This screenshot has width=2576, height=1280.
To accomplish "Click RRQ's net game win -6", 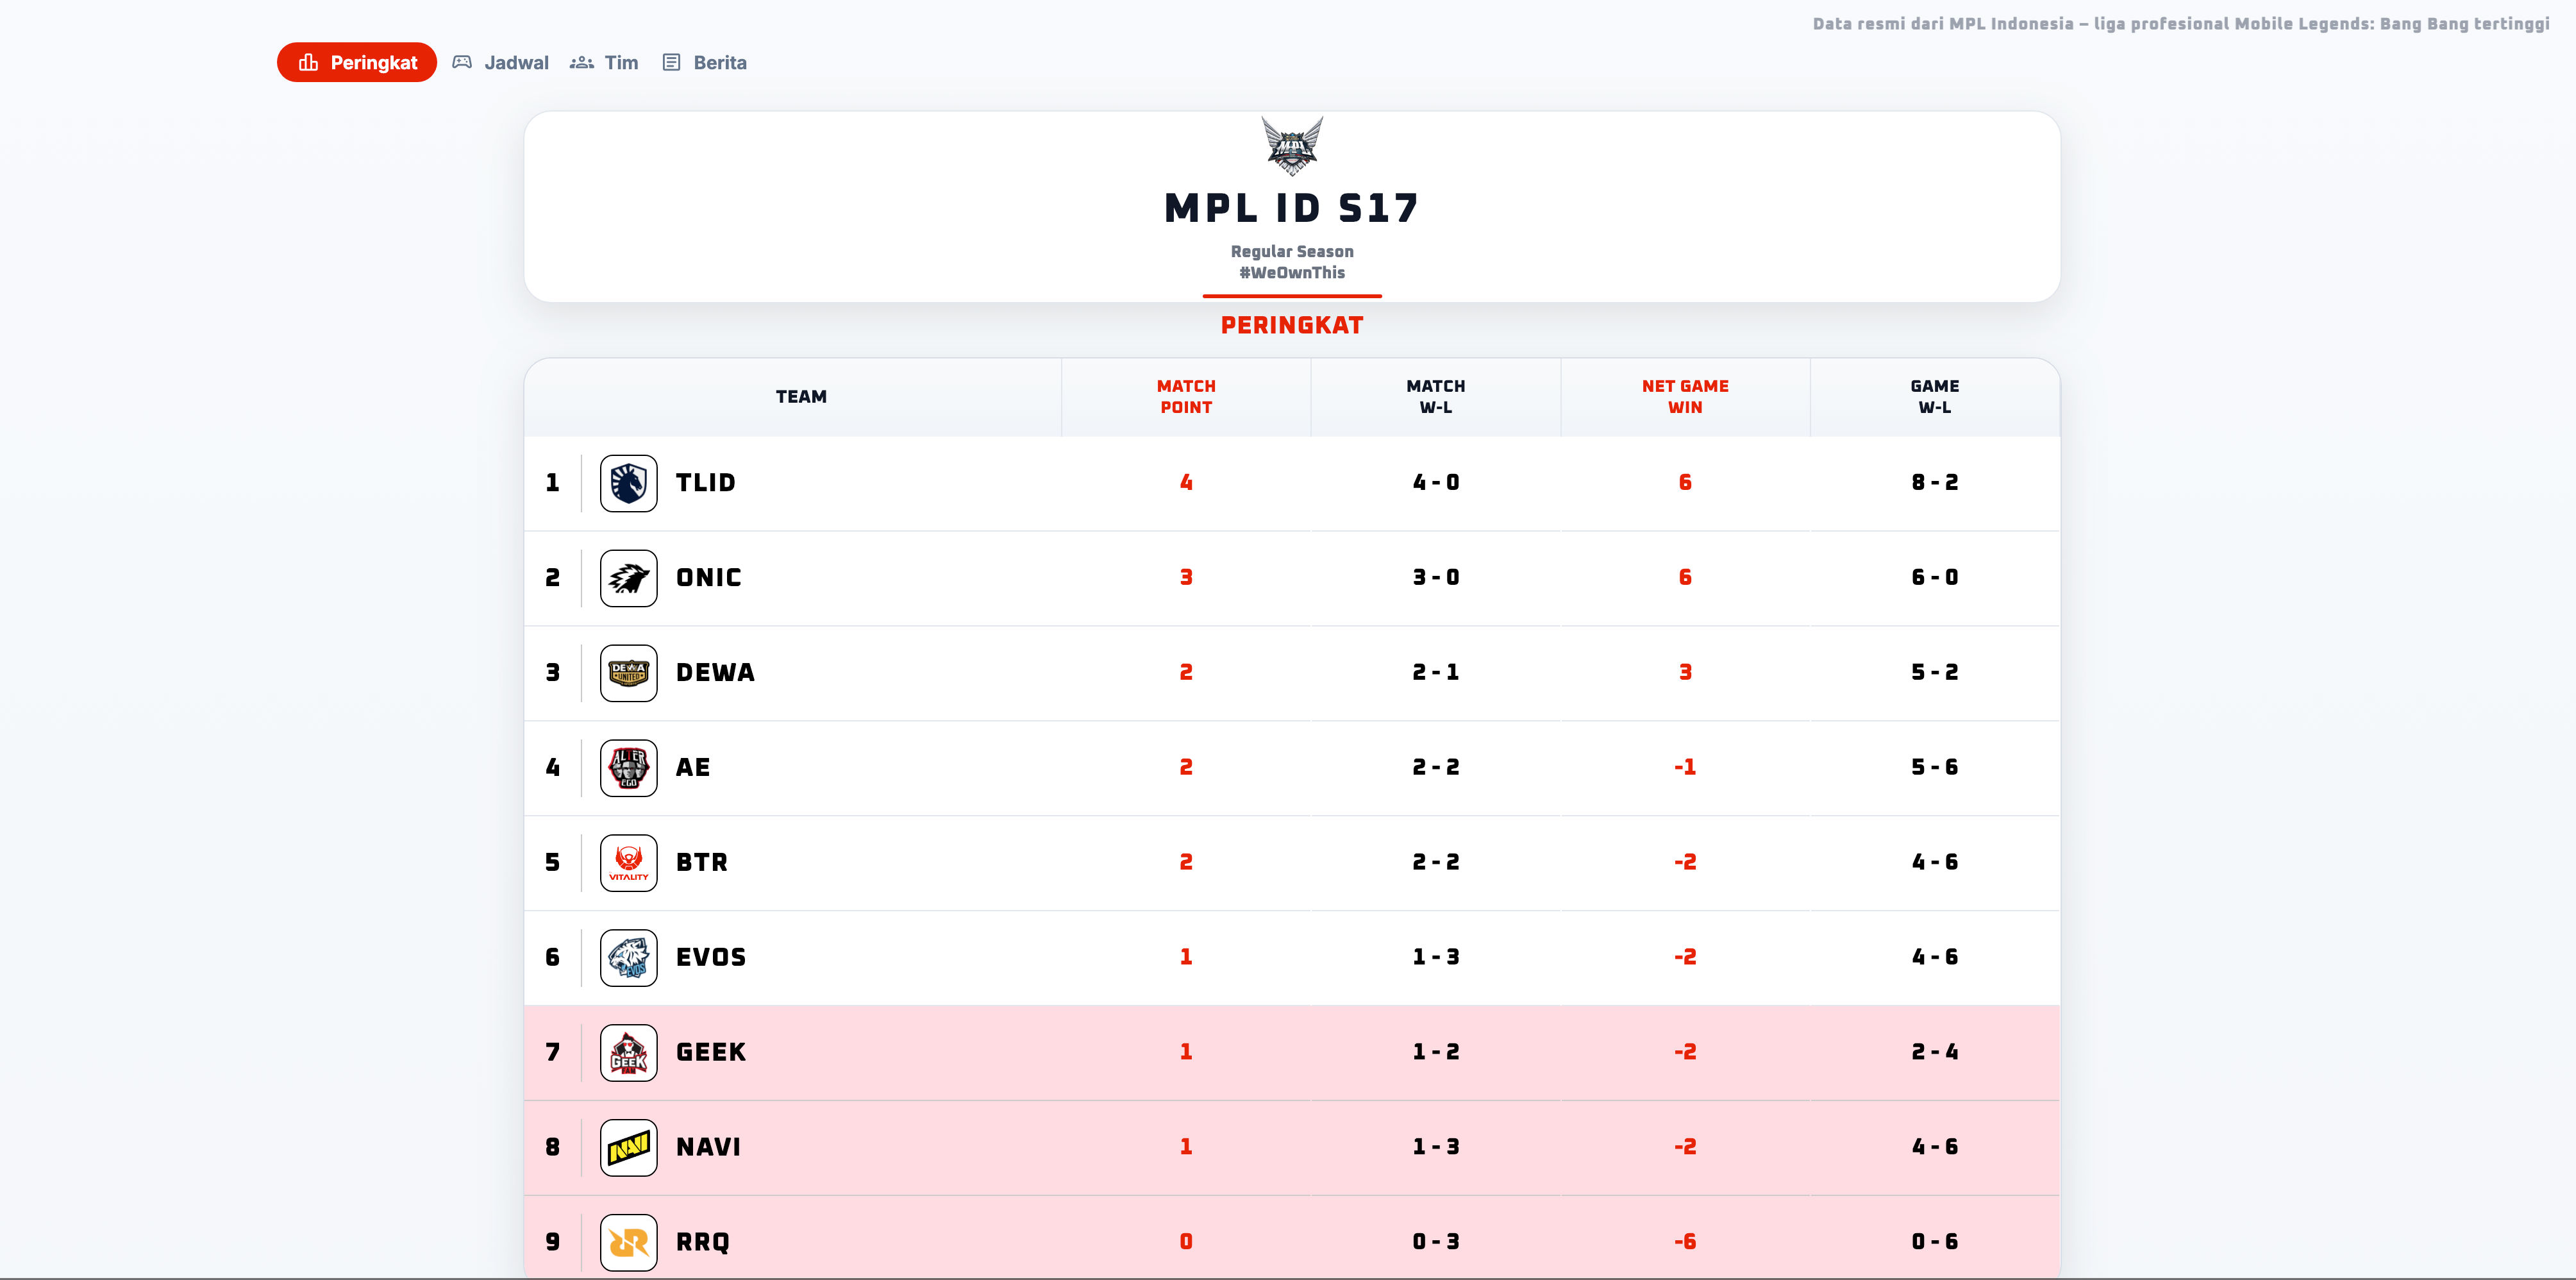I will [x=1685, y=1243].
